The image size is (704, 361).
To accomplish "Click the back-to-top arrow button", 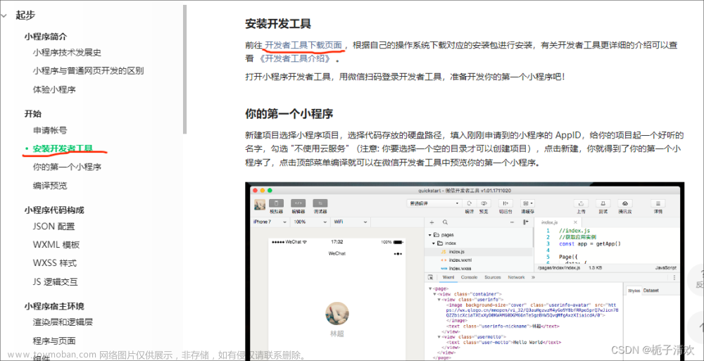I will (697, 327).
